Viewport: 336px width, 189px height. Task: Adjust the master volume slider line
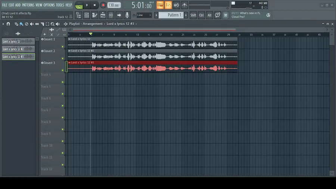199,5
